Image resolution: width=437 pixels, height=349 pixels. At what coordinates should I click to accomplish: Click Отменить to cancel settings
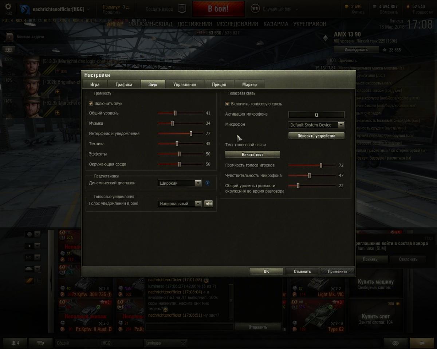pos(302,271)
